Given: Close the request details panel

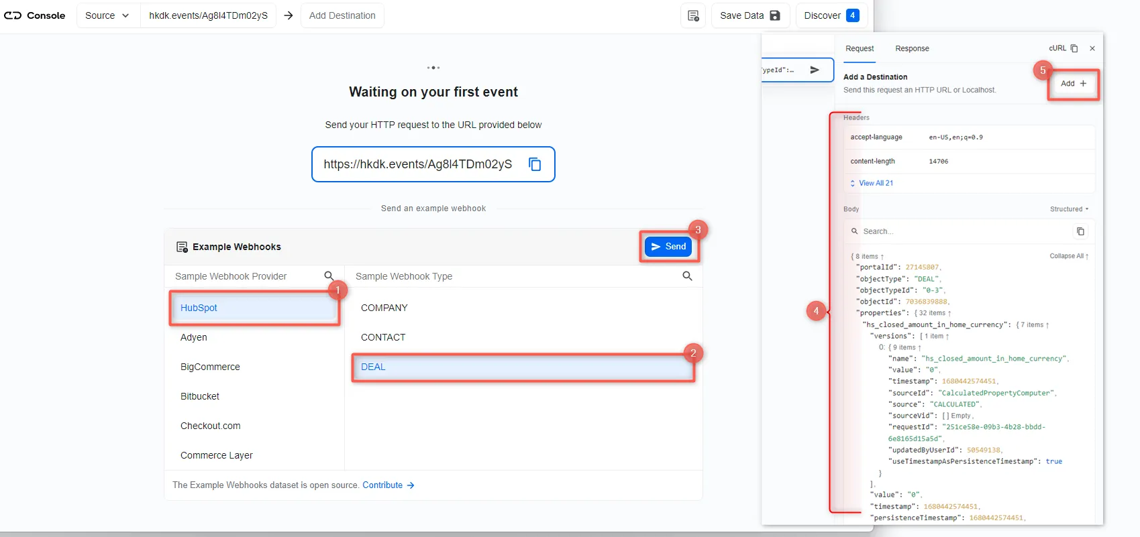Looking at the screenshot, I should (1092, 48).
